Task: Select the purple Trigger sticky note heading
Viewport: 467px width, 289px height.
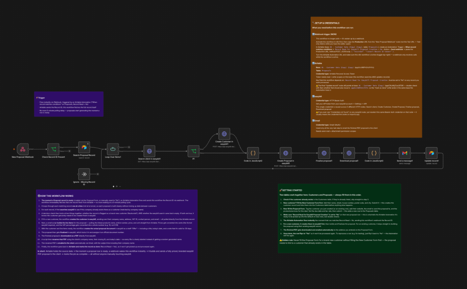Action: tap(40, 98)
